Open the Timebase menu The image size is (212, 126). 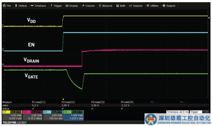38,6
